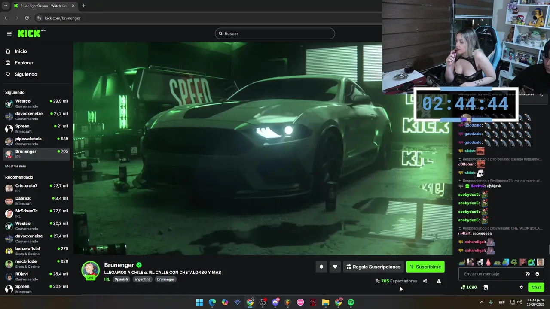The height and width of the screenshot is (309, 550).
Task: Click the video player area
Action: pos(263,148)
